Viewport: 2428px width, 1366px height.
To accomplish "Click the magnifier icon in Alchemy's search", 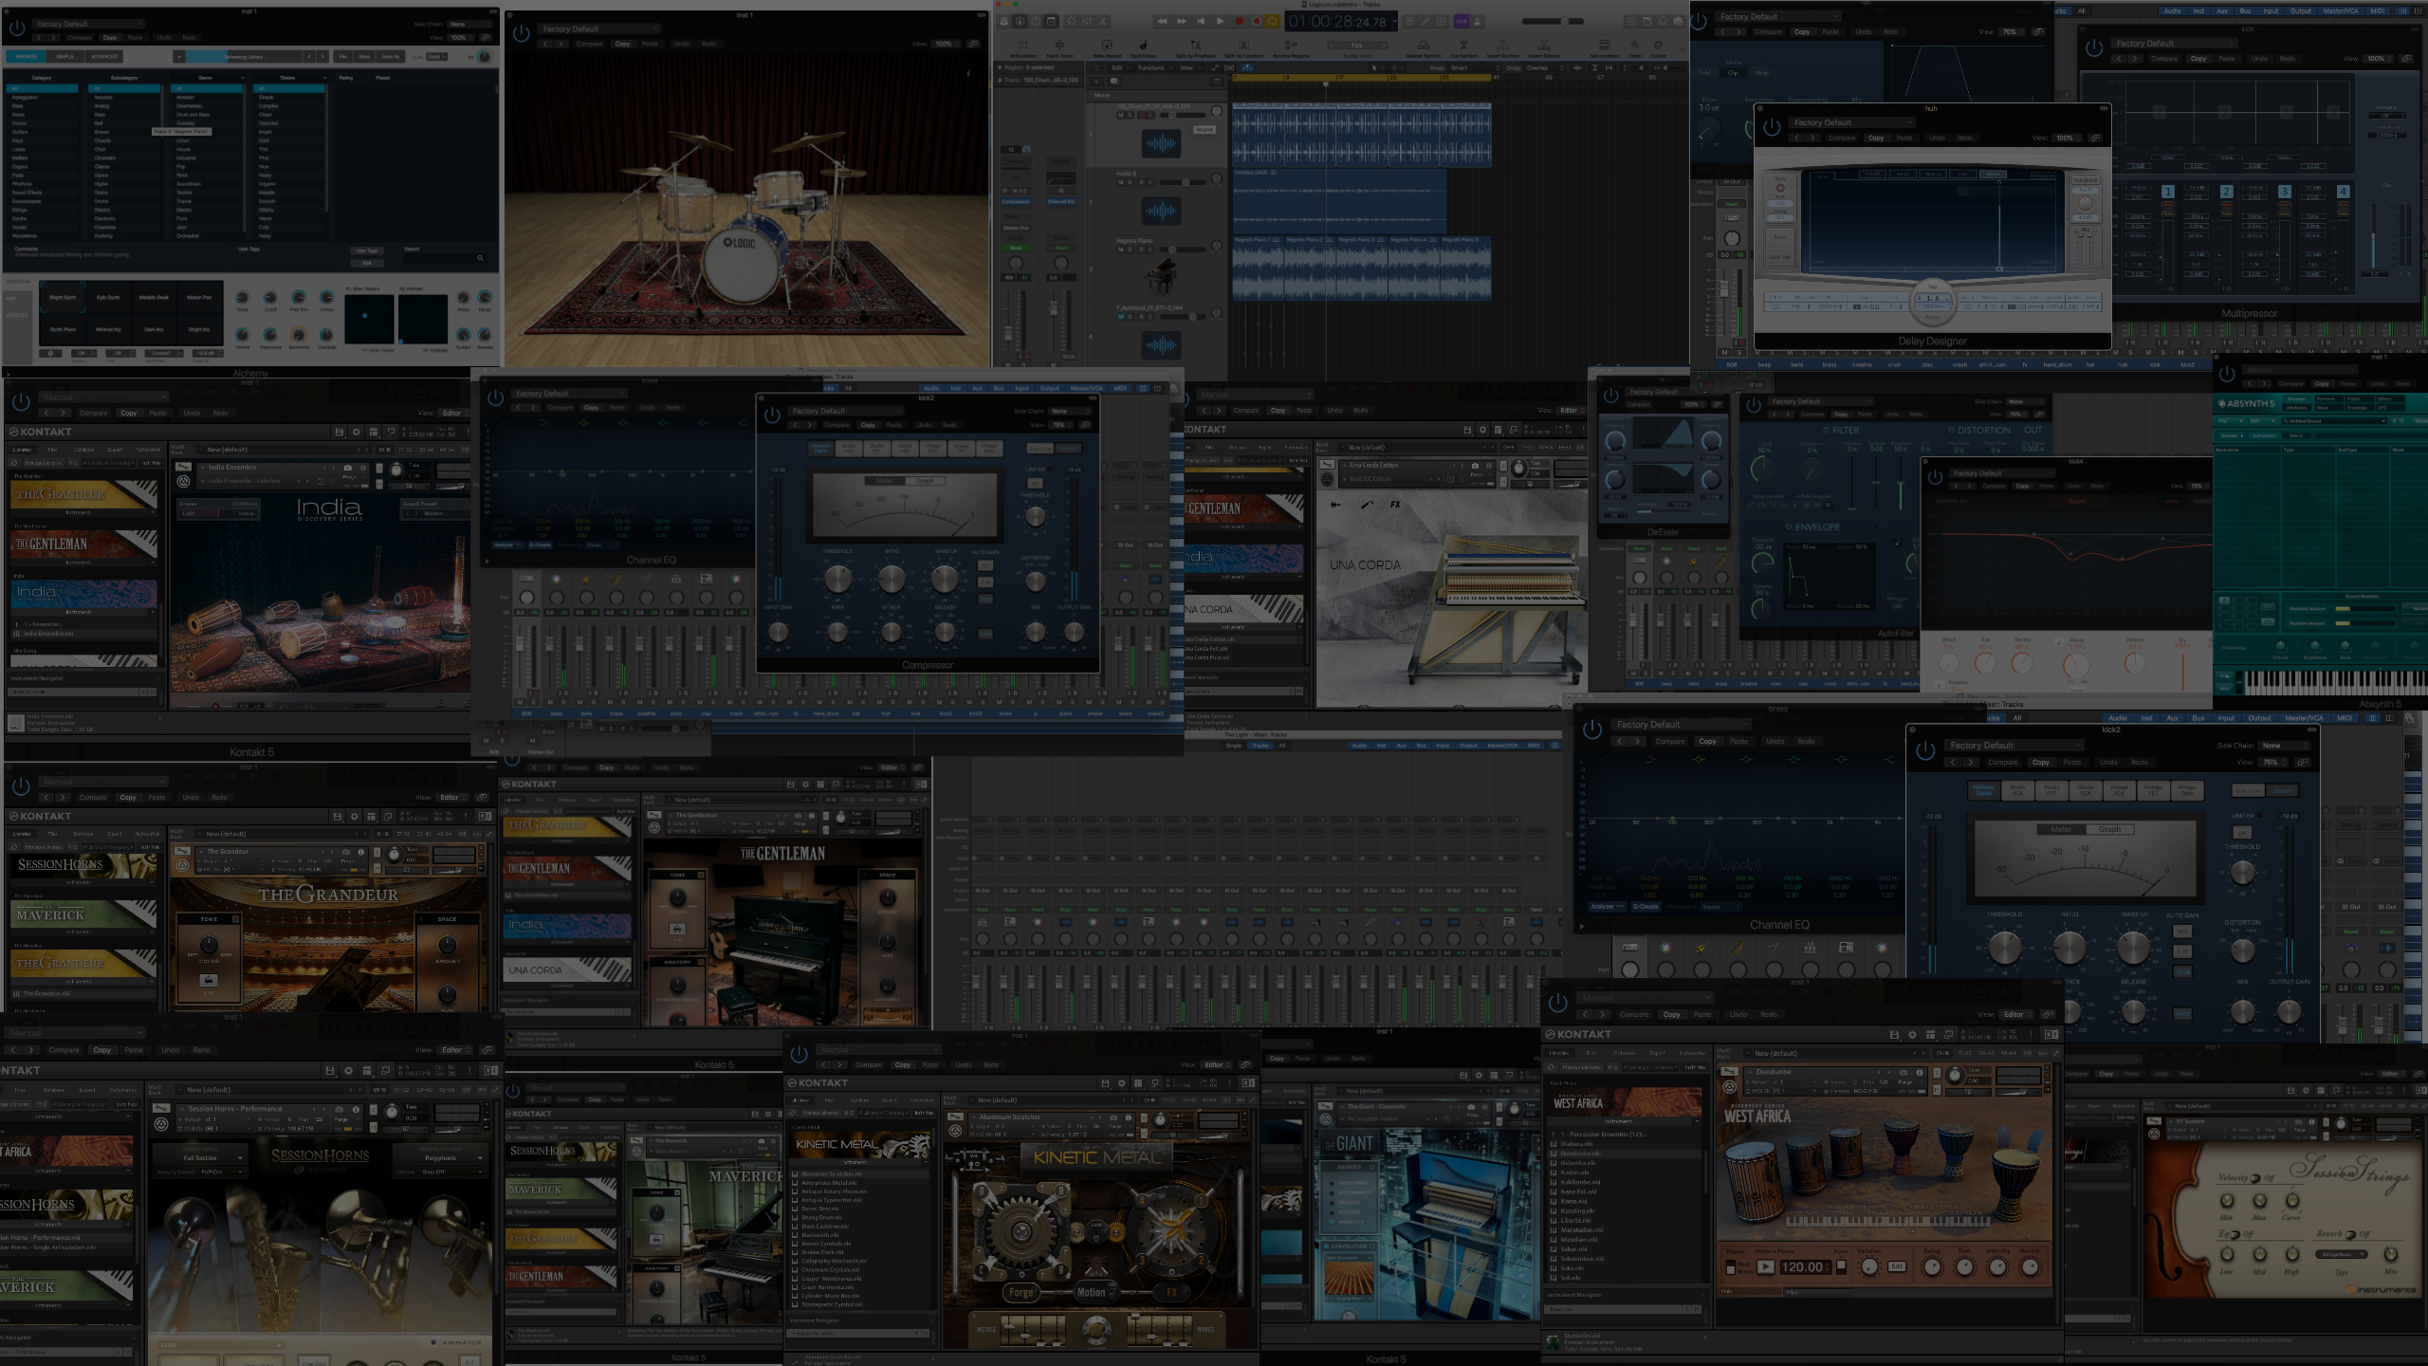I will [x=480, y=258].
